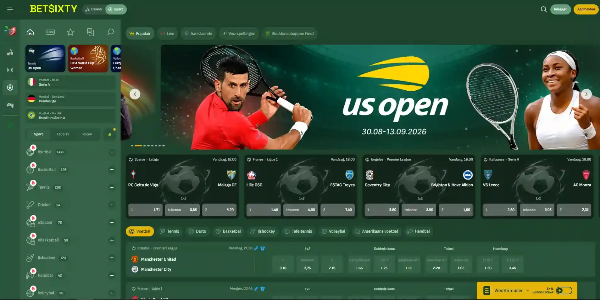Expand the Basketbal sport category

pyautogui.click(x=112, y=170)
